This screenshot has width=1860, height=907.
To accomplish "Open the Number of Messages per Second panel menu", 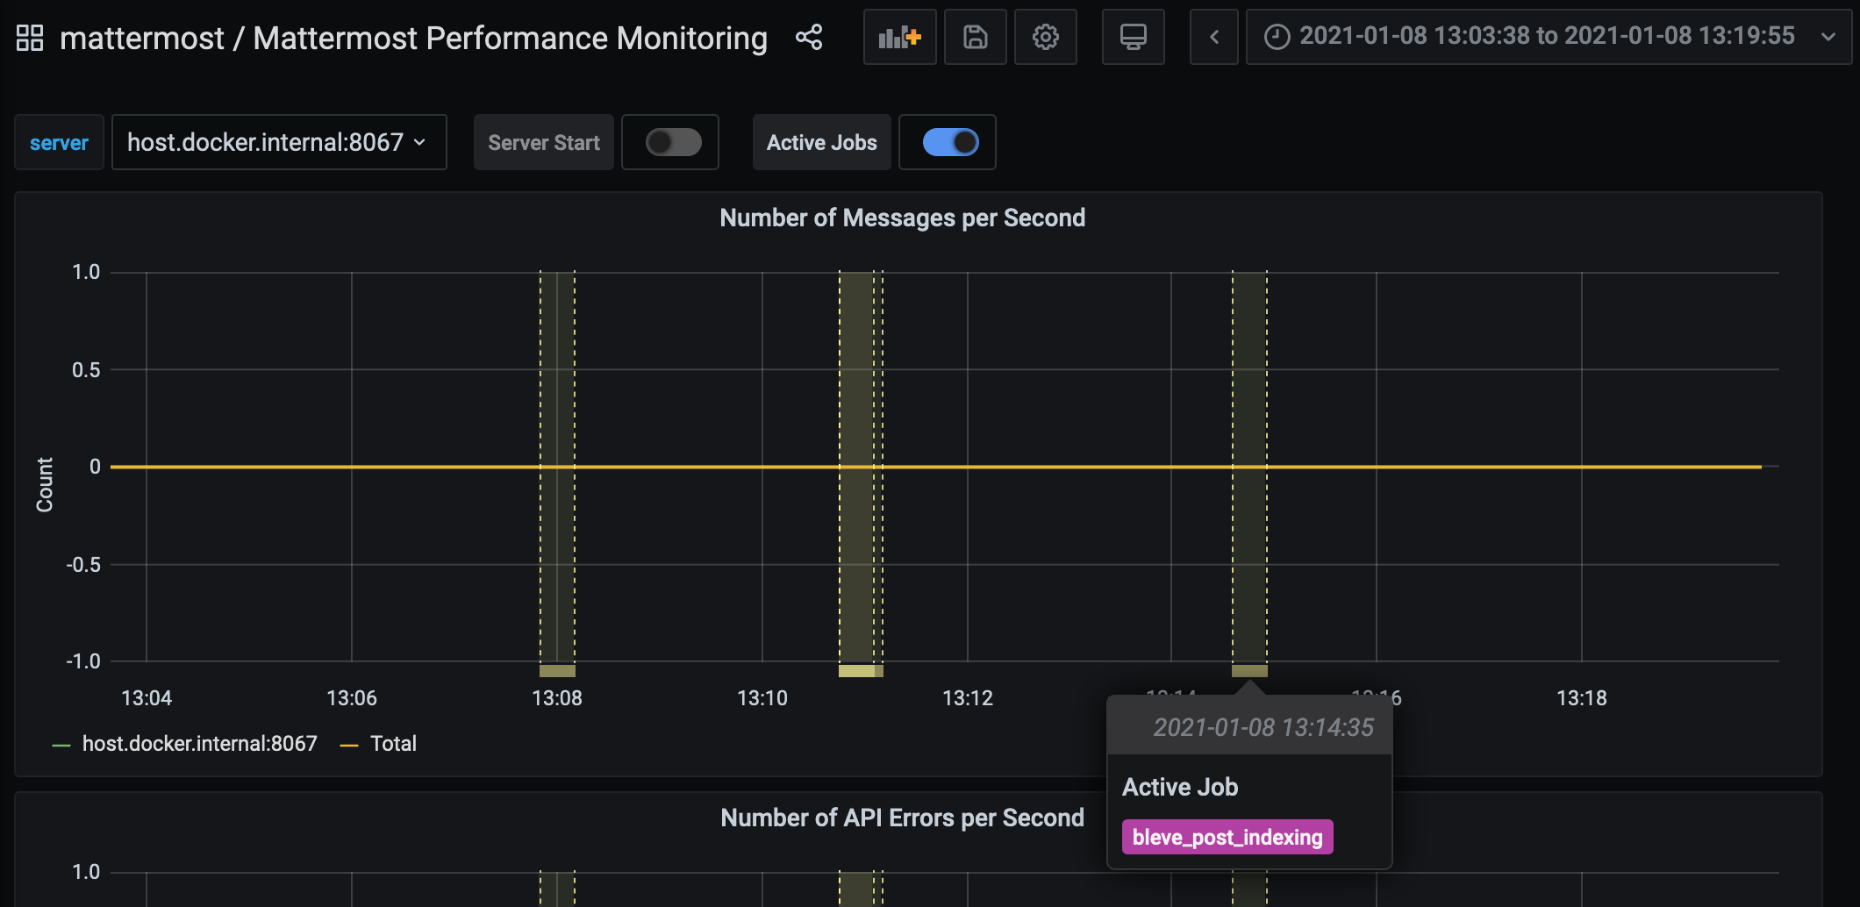I will 903,218.
